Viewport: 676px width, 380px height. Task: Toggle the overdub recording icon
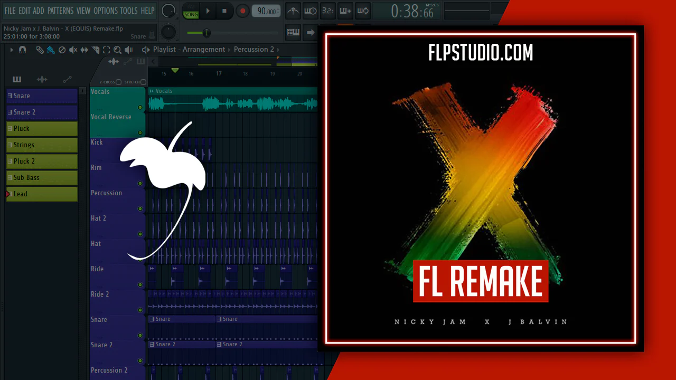[x=345, y=11]
